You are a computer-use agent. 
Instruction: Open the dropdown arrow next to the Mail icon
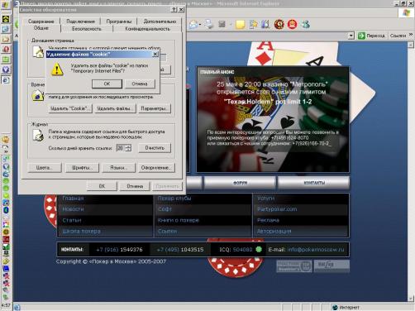[200, 25]
